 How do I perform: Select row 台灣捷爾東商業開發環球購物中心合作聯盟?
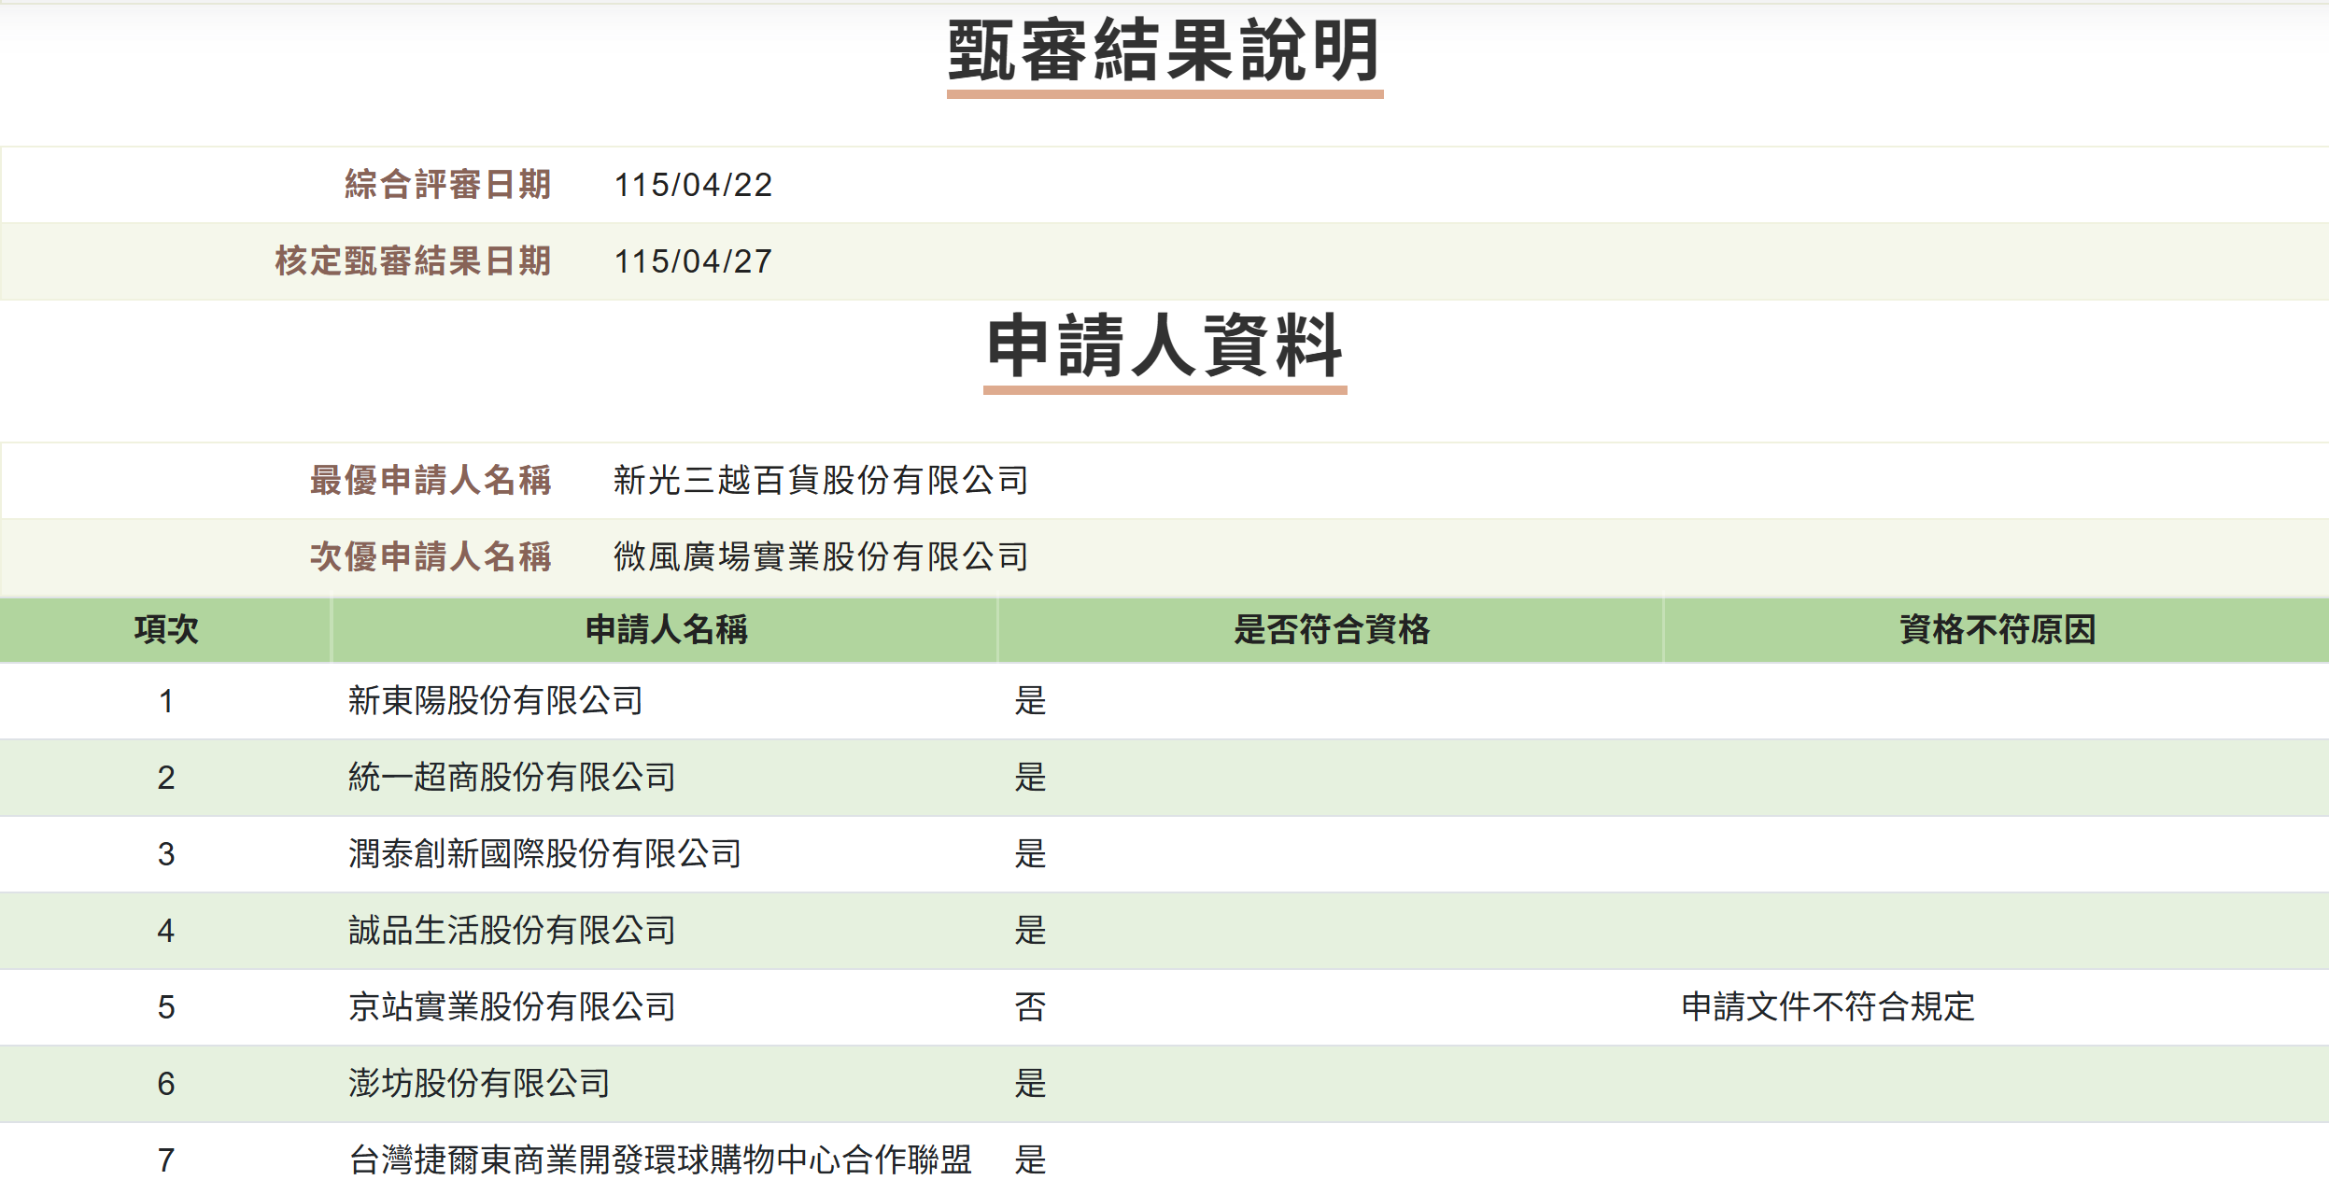click(1164, 1159)
